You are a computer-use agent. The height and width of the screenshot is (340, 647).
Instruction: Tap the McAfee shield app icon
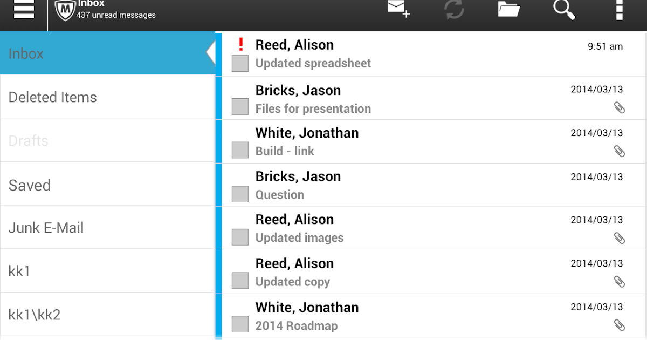pyautogui.click(x=65, y=10)
